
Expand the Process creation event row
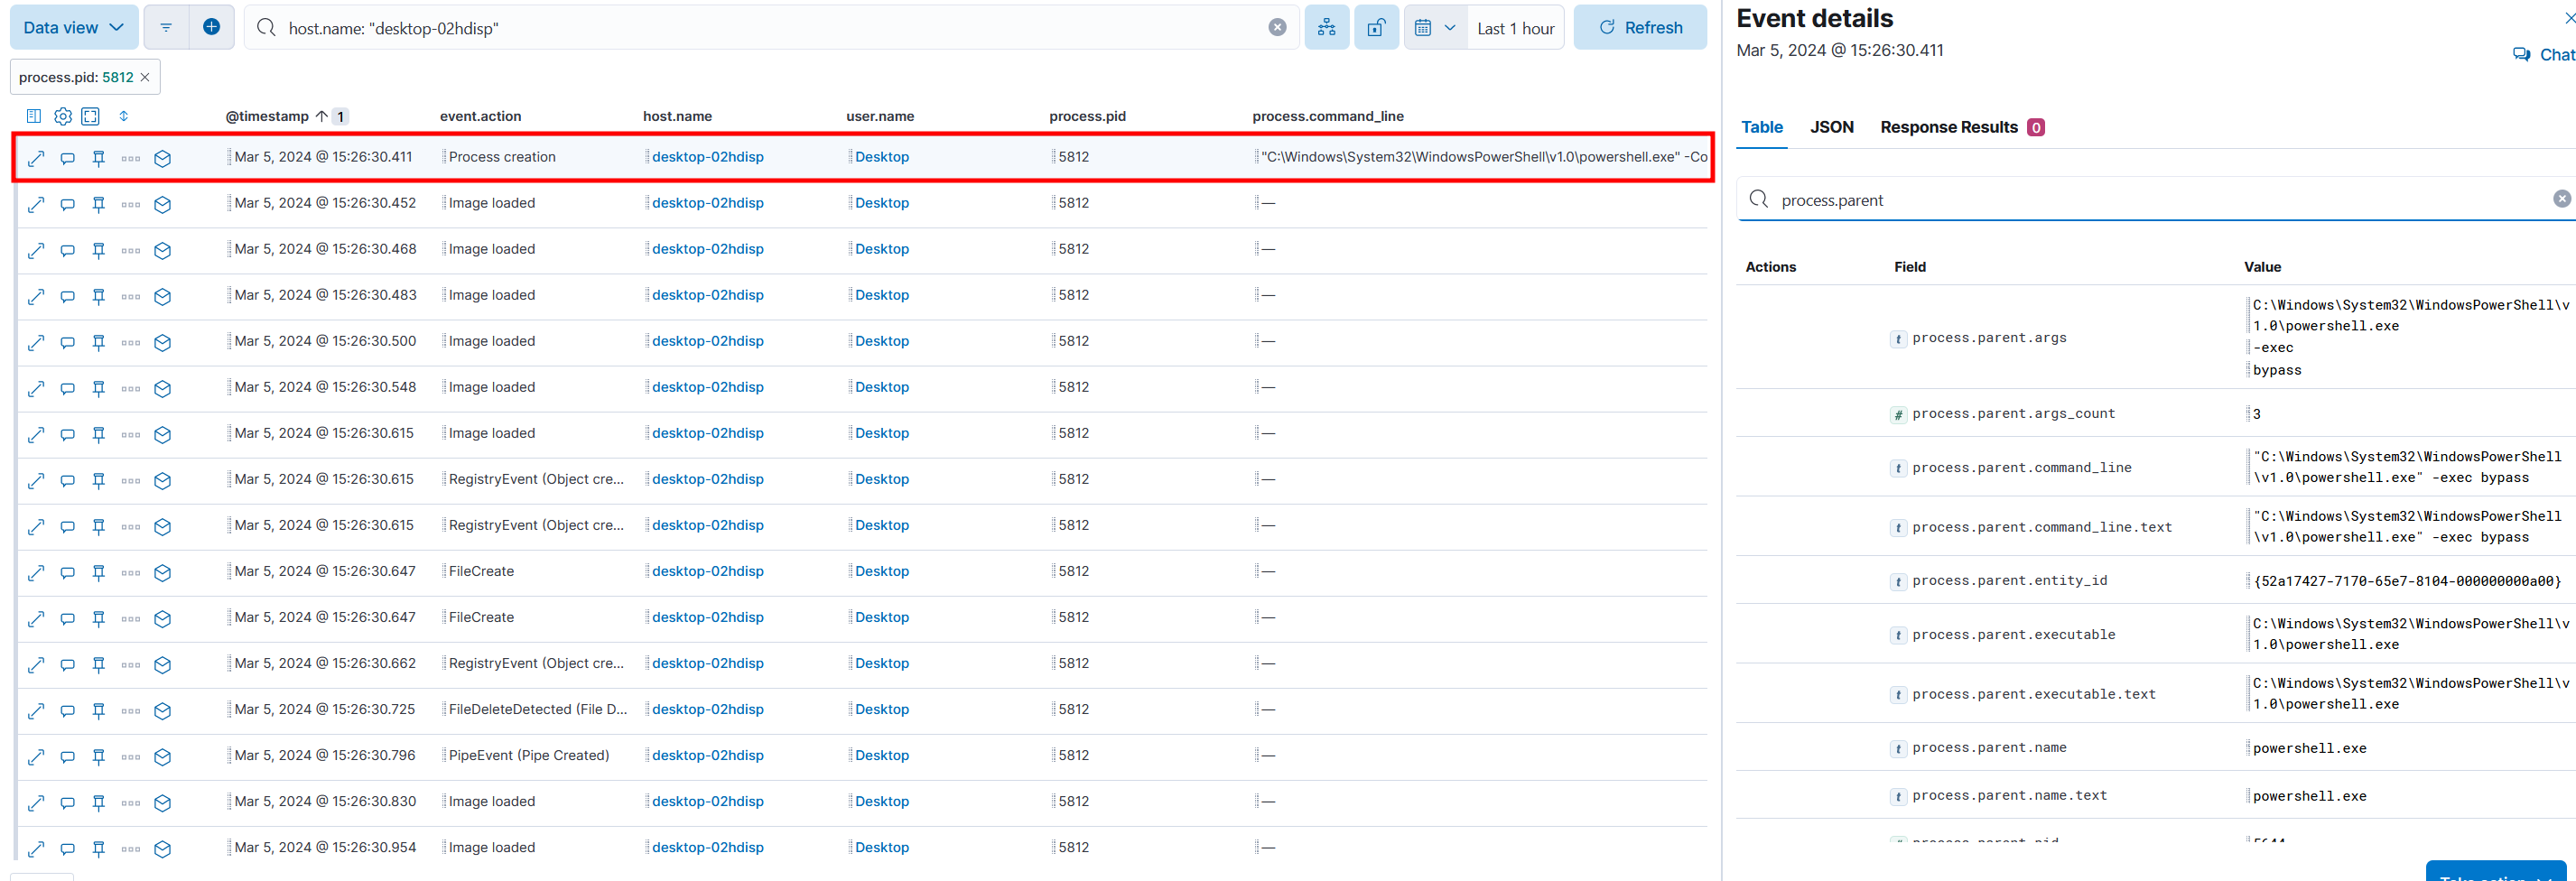click(36, 158)
